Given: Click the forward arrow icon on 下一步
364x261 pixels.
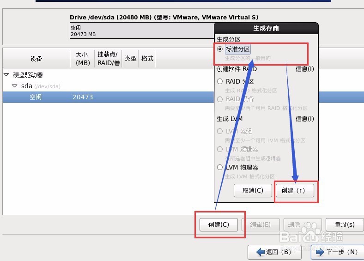Looking at the screenshot, I should tap(320, 252).
